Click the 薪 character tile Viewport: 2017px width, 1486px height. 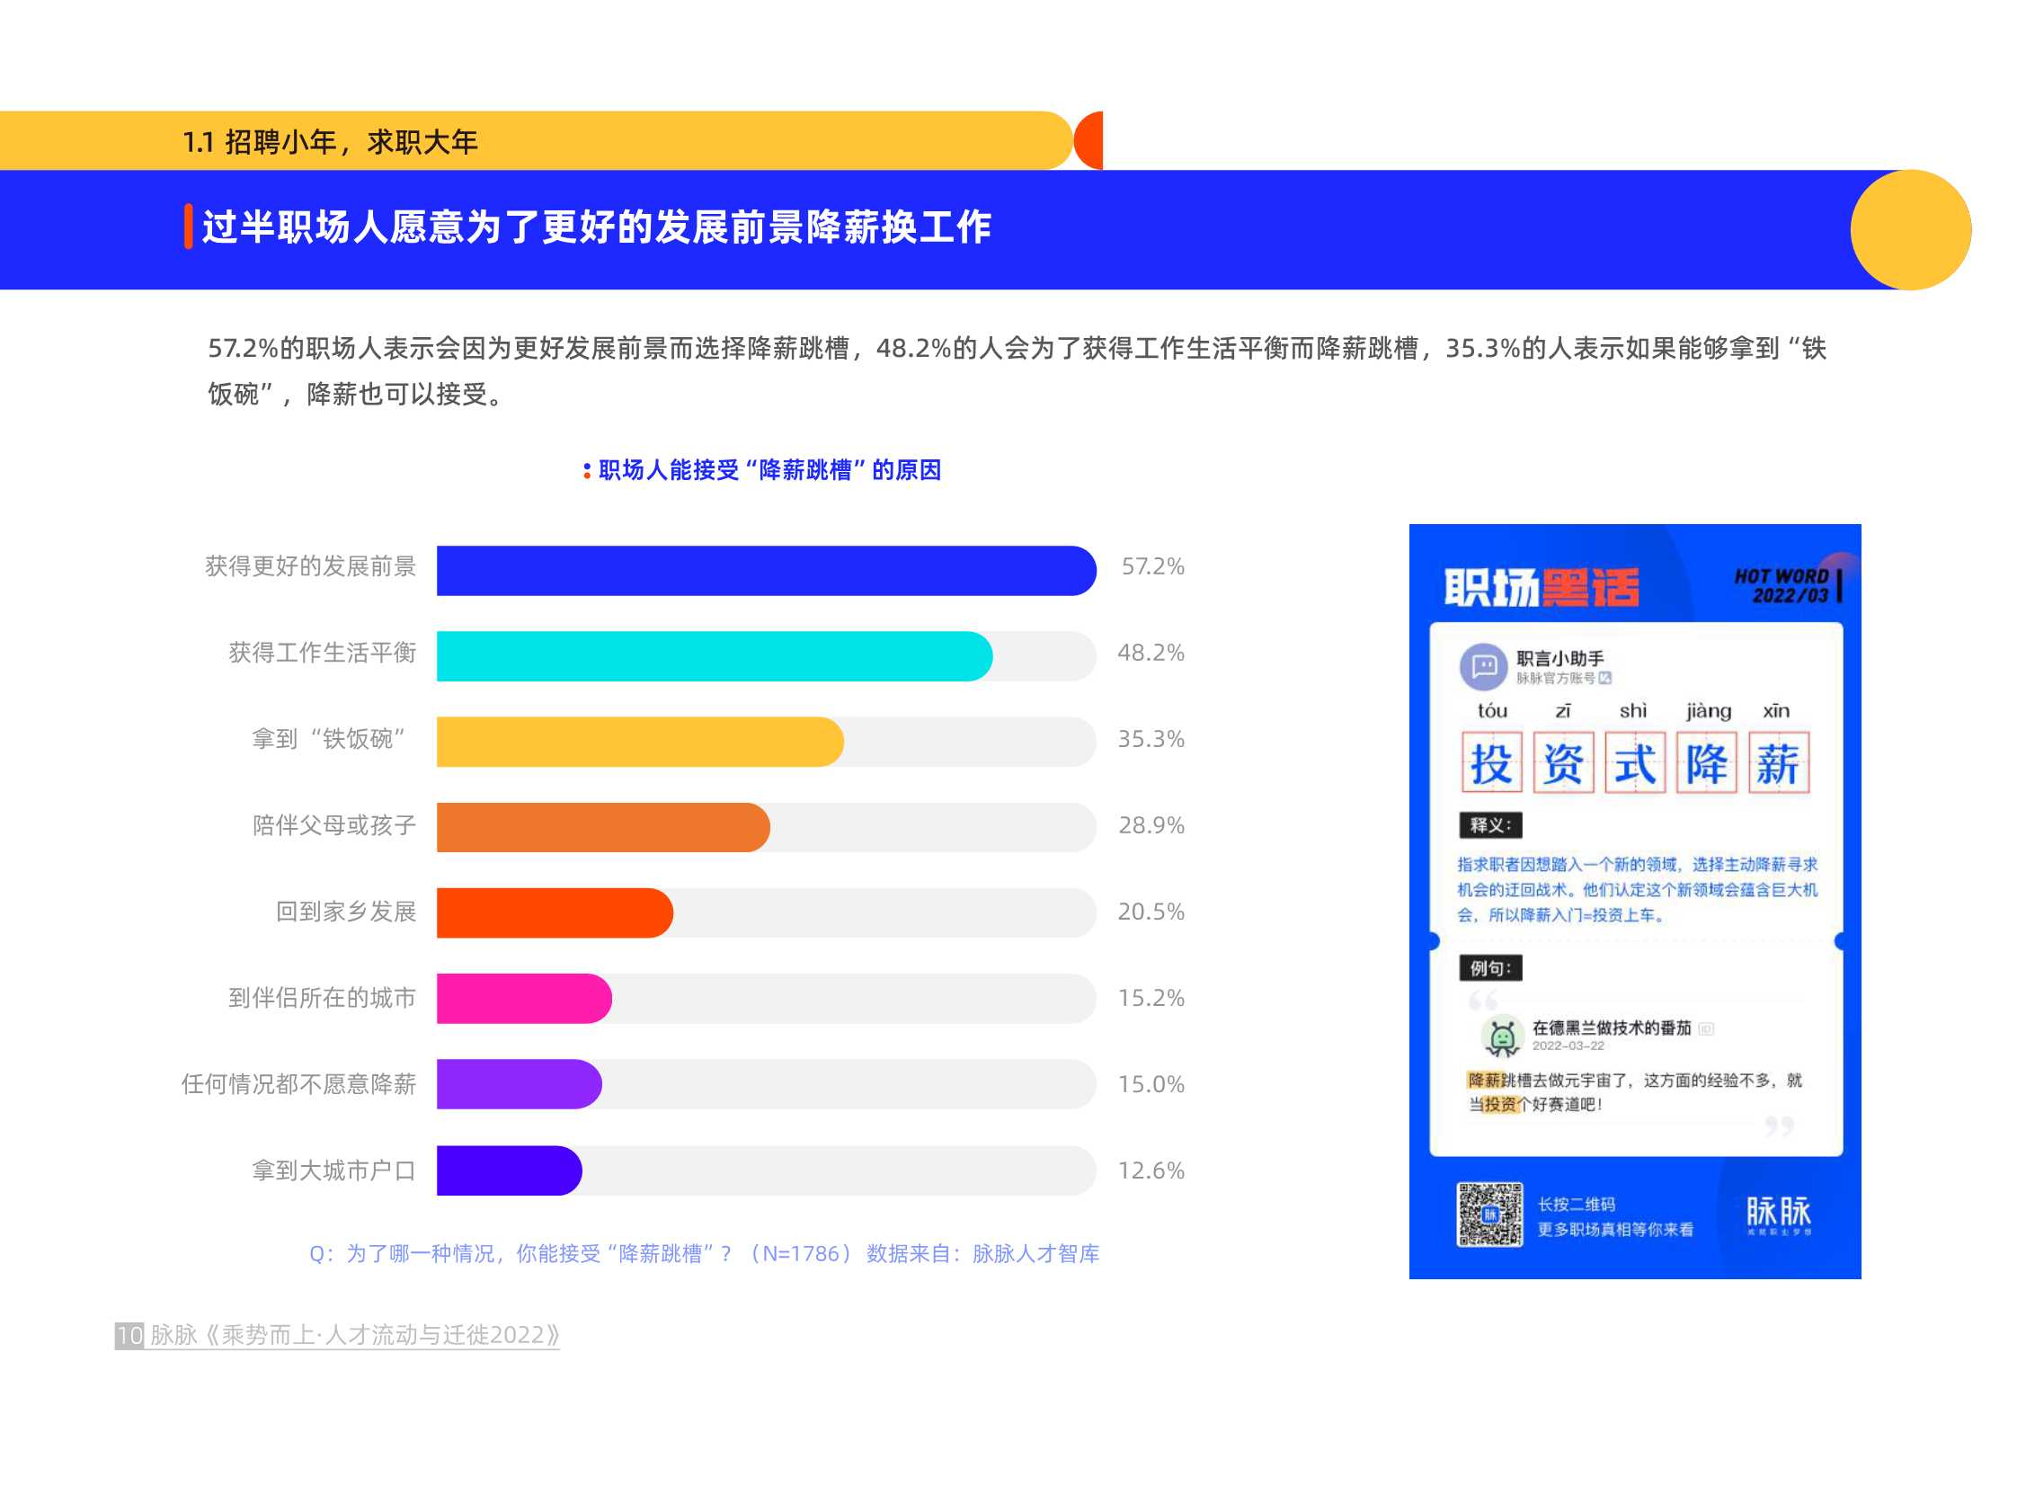(1779, 763)
